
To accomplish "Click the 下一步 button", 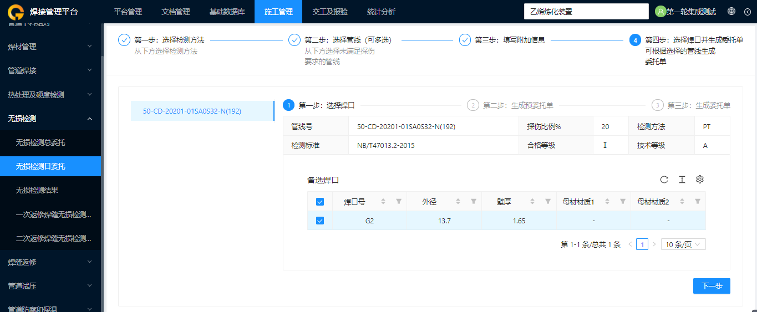I will coord(712,286).
